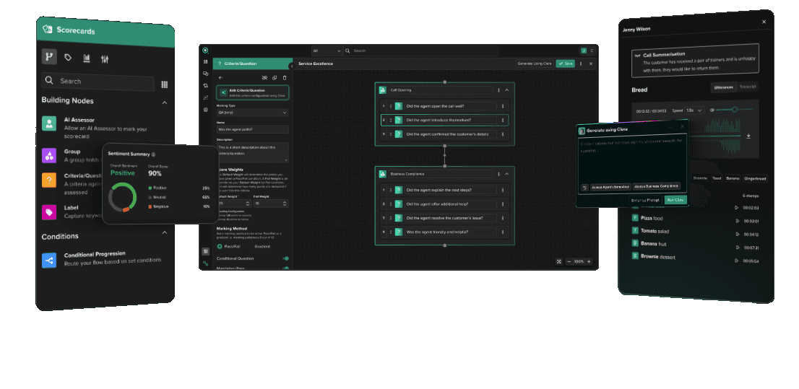This screenshot has height=389, width=799.
Task: Select 'Did the agent introduce themselves?' row
Action: [444, 120]
